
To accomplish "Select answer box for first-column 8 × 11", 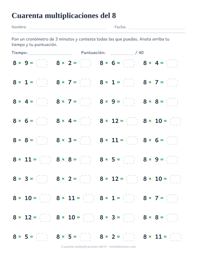I will (x=45, y=160).
